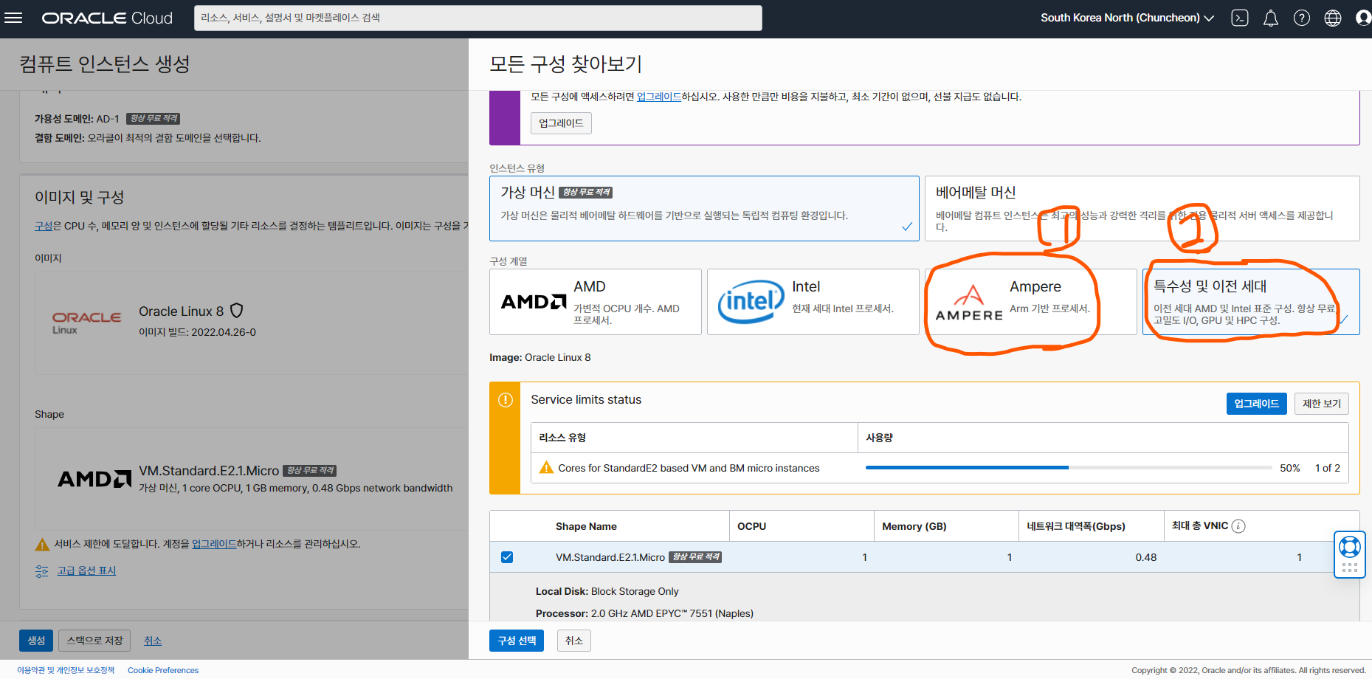Click the 업그레이드 link in the banner text
The image size is (1372, 679).
659,97
